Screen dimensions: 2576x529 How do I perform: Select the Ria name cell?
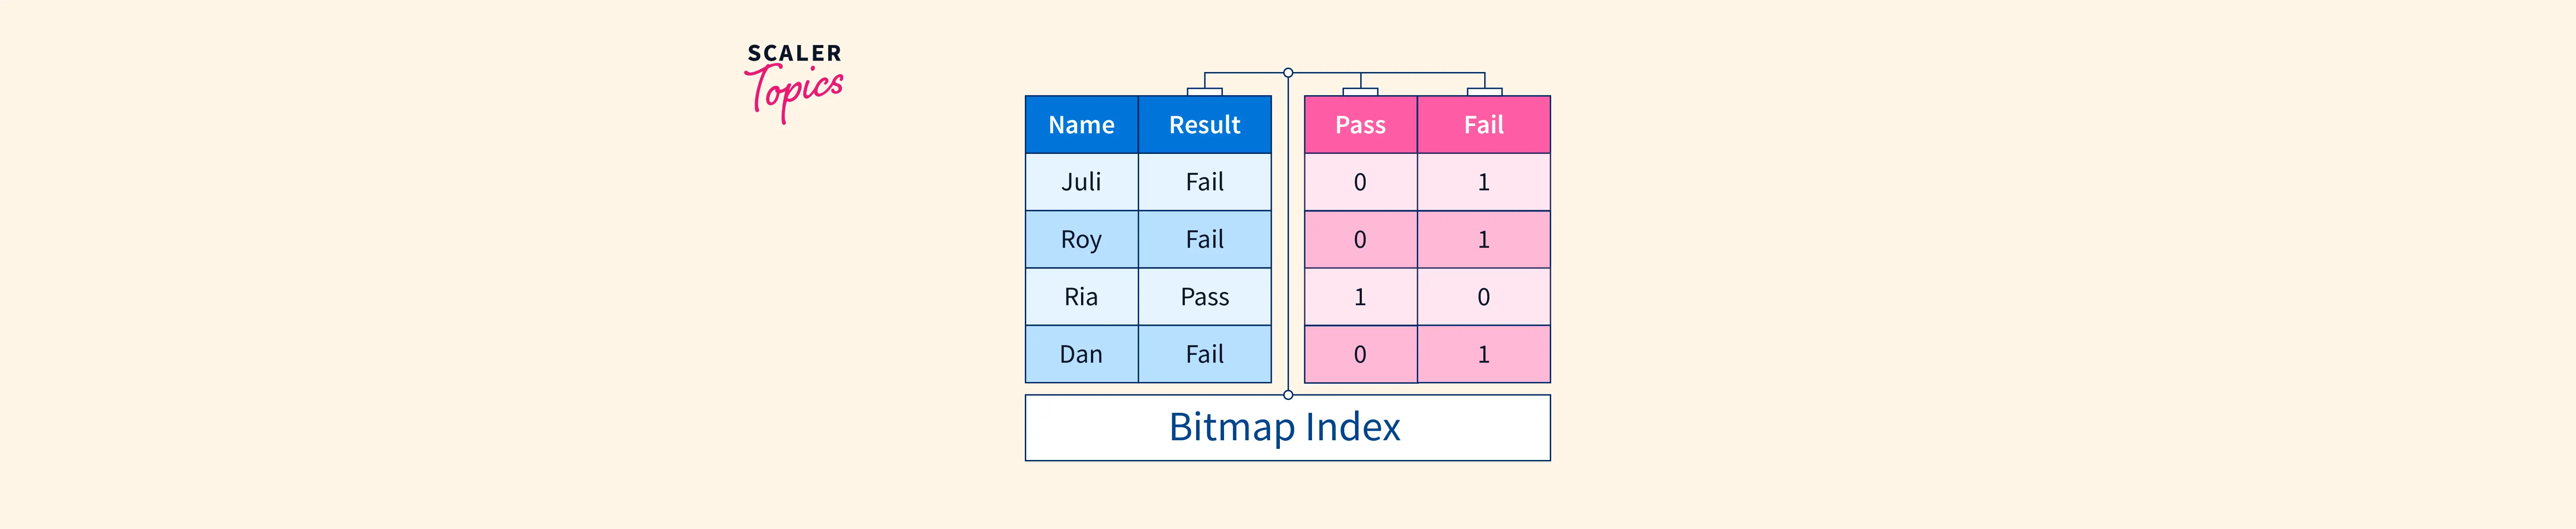click(x=1081, y=297)
